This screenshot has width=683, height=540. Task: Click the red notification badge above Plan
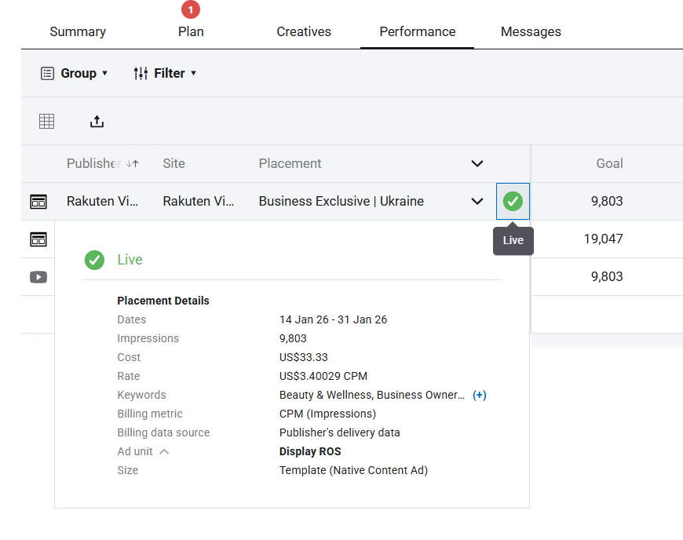click(191, 9)
